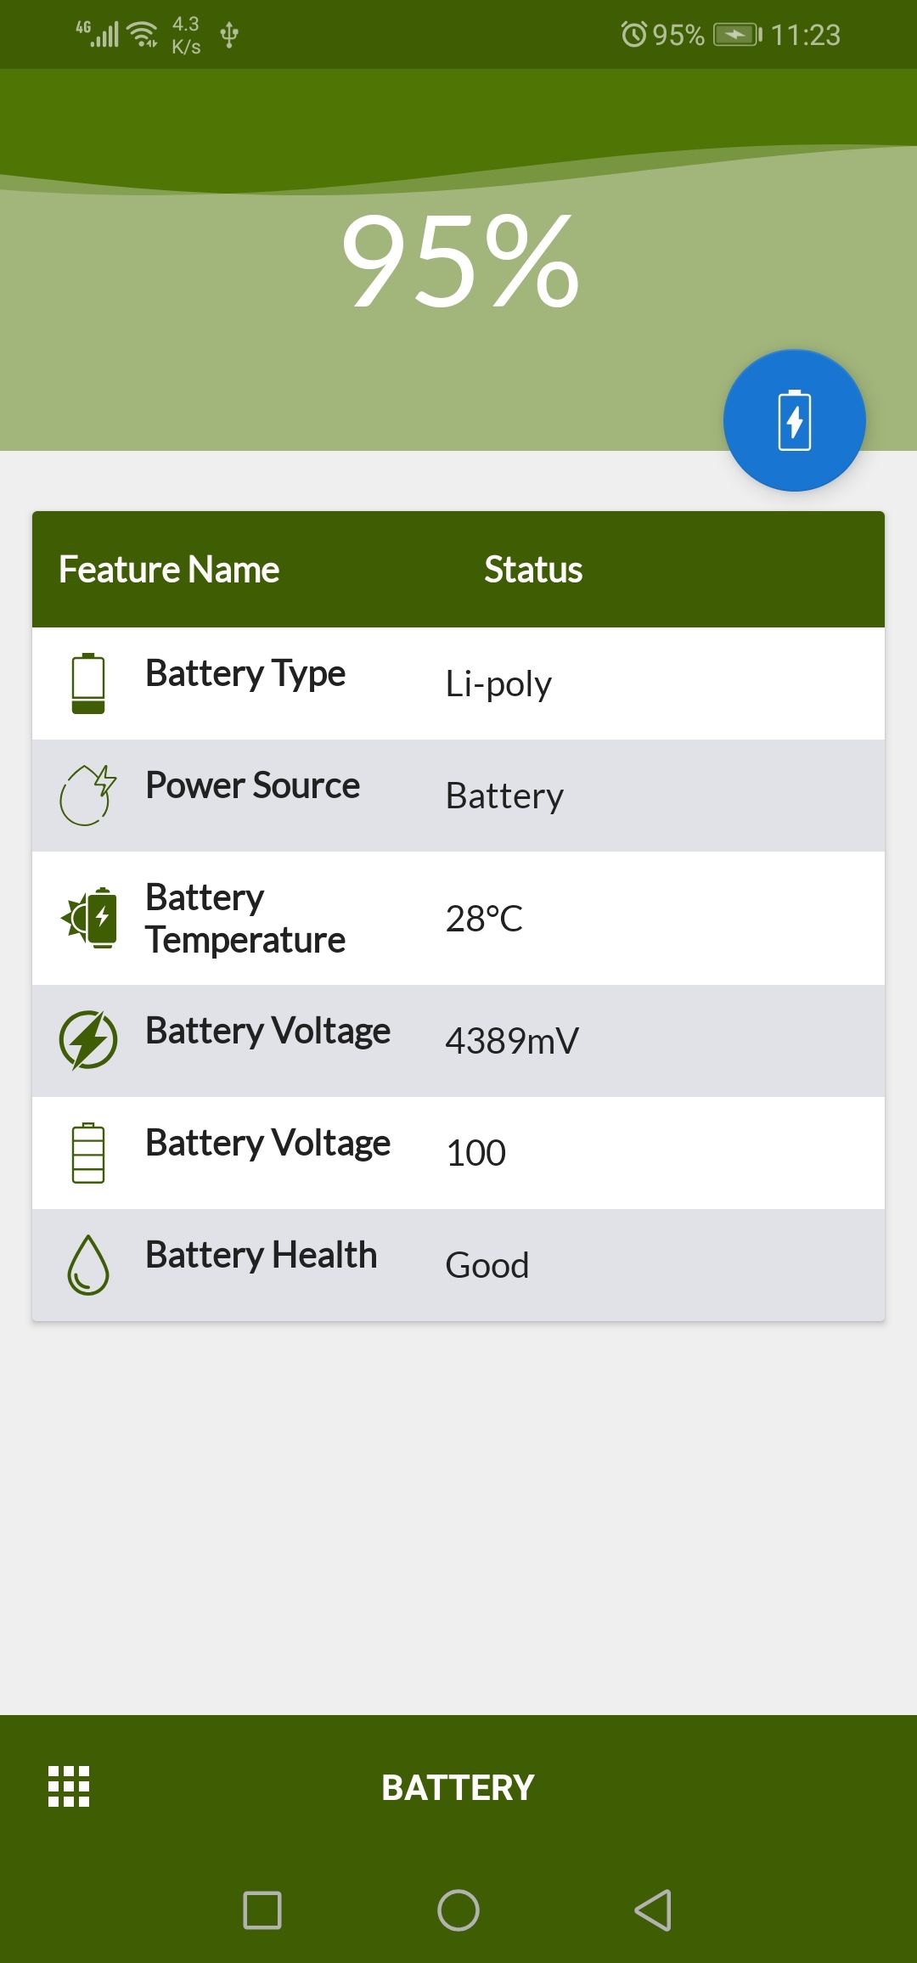Select the Li-poly status value
This screenshot has height=1963, width=917.
click(x=498, y=684)
